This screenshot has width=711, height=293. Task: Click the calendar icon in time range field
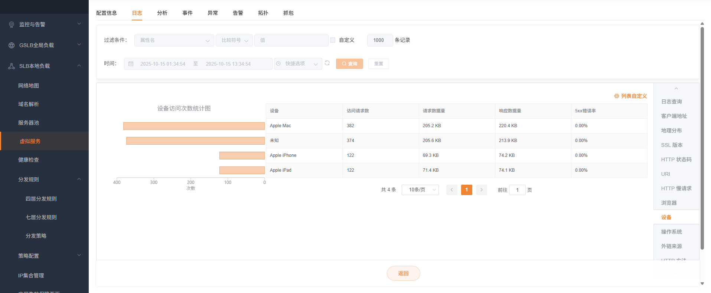coord(131,64)
